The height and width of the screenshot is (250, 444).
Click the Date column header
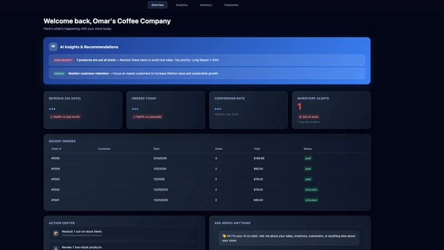tap(157, 149)
